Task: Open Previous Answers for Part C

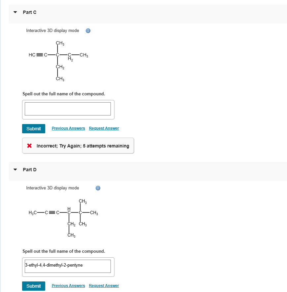Action: [68, 128]
